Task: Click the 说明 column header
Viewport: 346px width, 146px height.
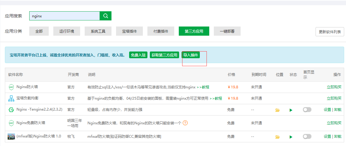Action: tap(91, 75)
